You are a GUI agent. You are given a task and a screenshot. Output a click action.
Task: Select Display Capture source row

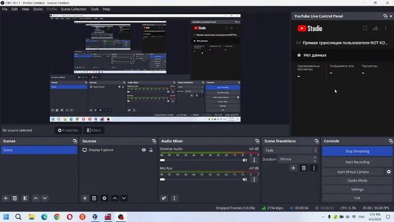pos(118,150)
